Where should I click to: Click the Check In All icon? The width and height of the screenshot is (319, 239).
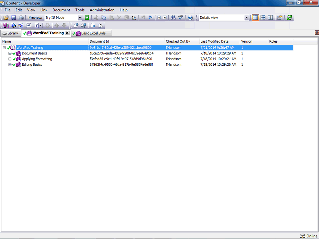coord(84,25)
